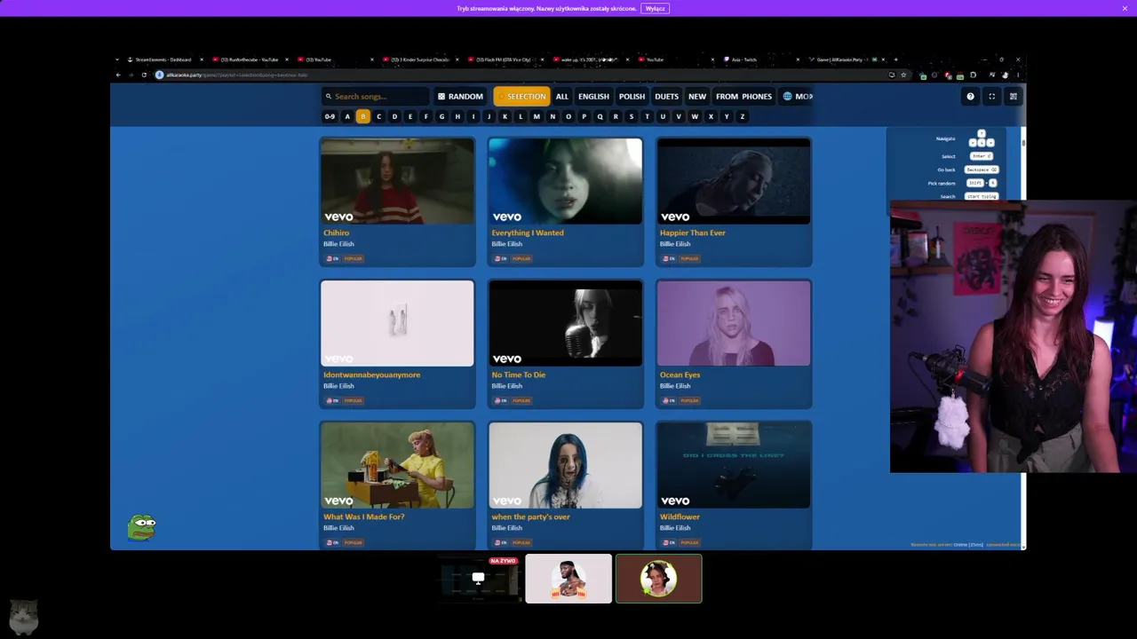Click the No Time To Die title

519,375
